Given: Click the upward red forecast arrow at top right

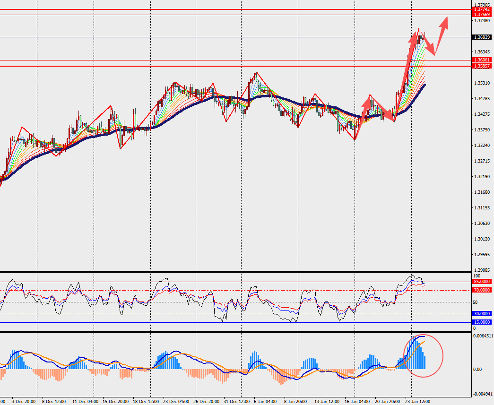Looking at the screenshot, I should [x=442, y=35].
